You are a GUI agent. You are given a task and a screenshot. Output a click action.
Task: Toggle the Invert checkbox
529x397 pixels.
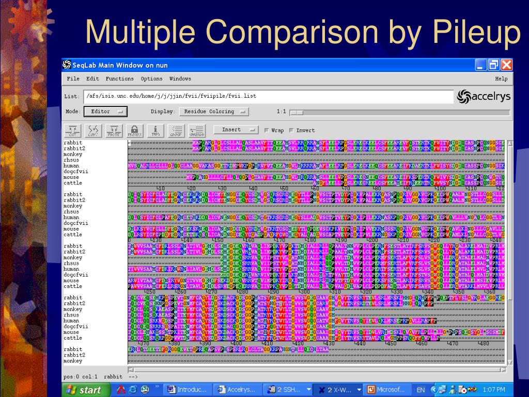291,130
